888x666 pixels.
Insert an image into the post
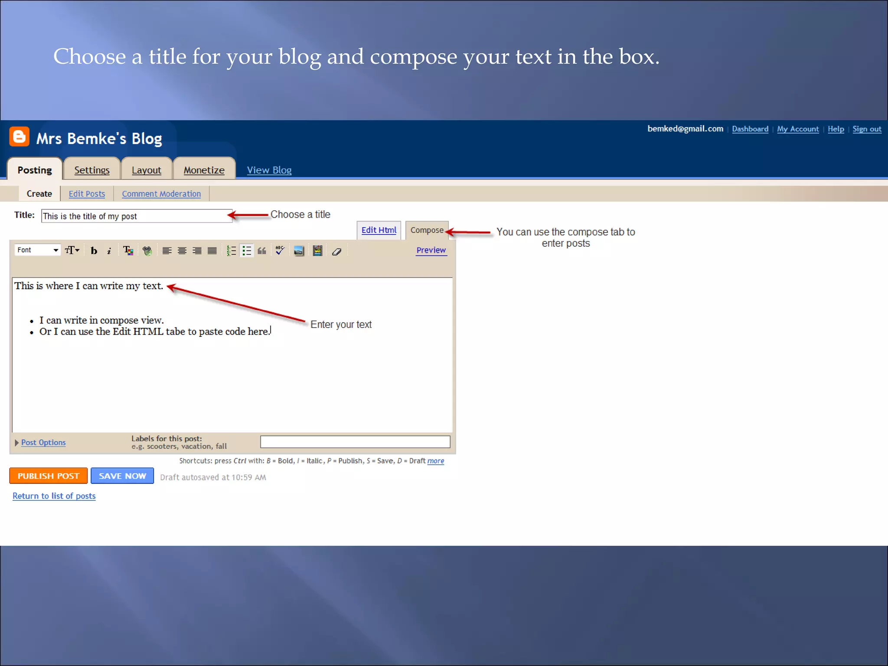pos(299,251)
